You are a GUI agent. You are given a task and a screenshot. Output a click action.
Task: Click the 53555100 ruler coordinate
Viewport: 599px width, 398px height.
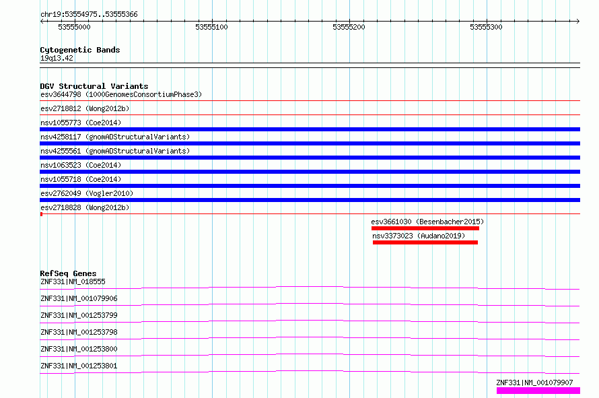coord(211,27)
